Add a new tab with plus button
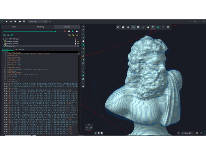Viewport: 206px width, 155px height. [x=50, y=21]
